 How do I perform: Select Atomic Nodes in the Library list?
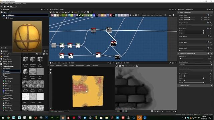click(7, 61)
